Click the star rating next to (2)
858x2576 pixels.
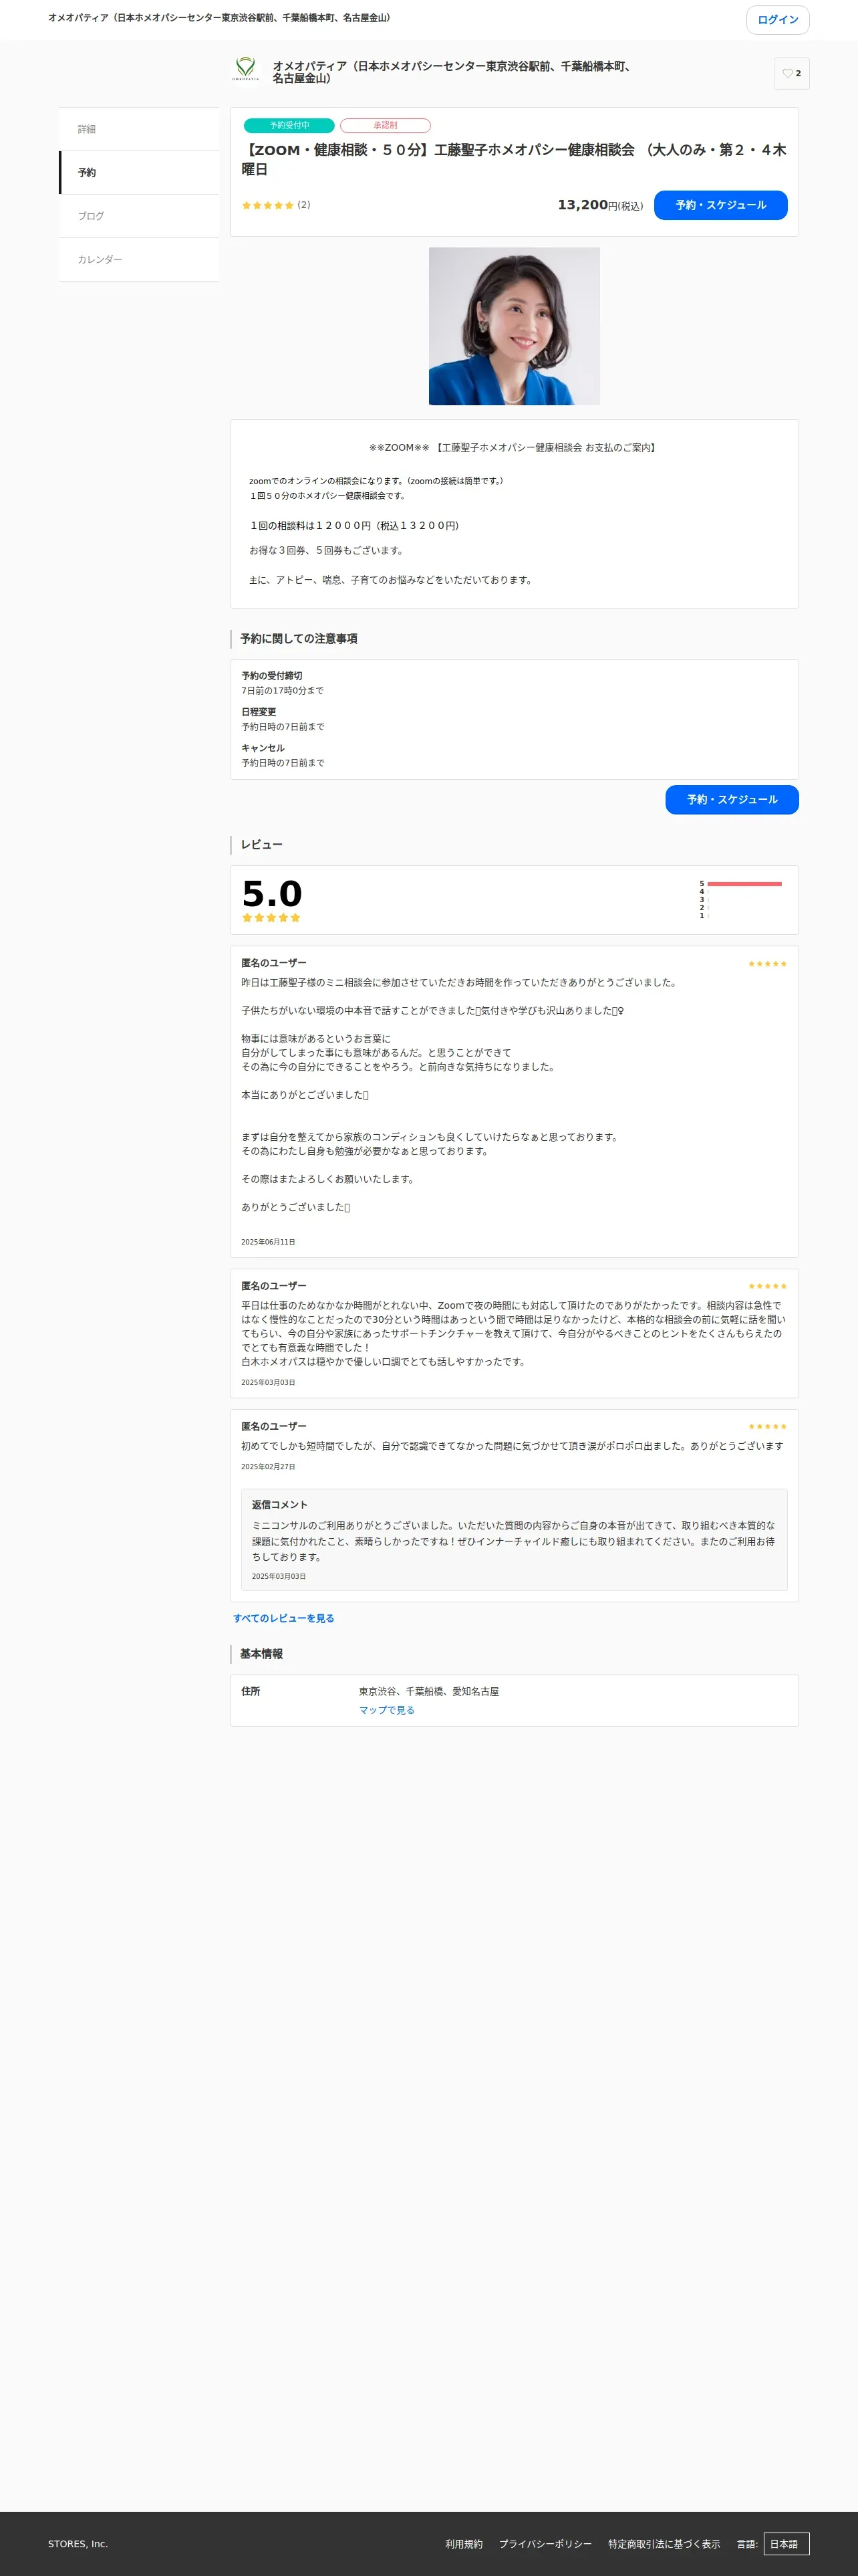[268, 205]
